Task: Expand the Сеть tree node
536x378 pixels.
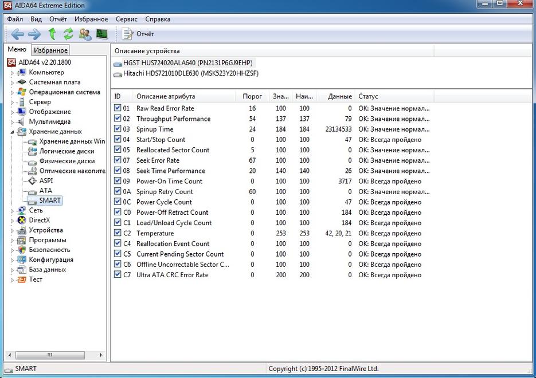Action: pos(12,211)
